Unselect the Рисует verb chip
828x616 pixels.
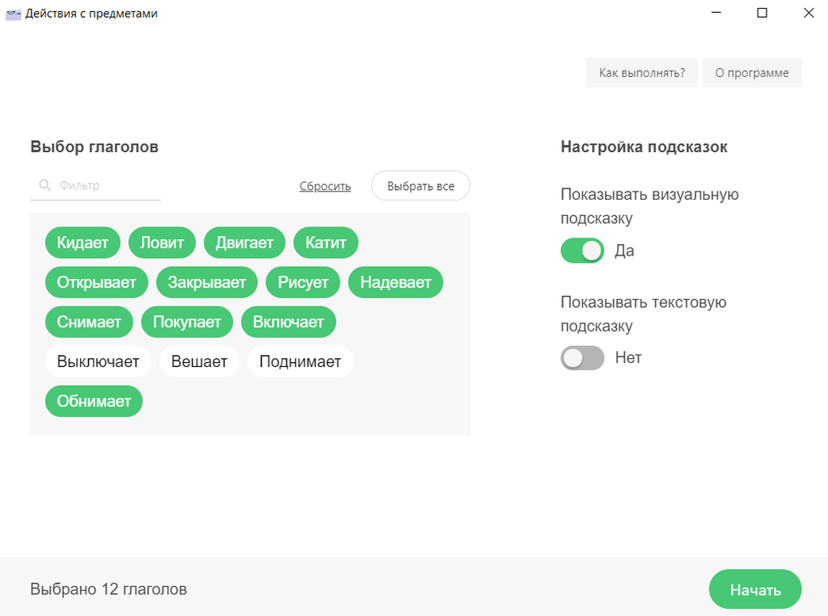point(303,282)
